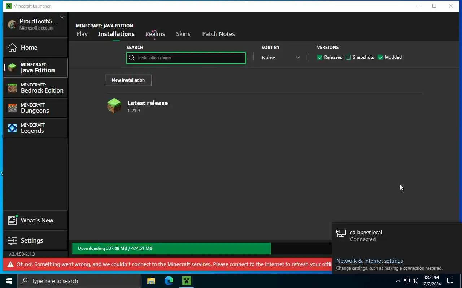Viewport: 462px width, 288px height.
Task: Uncheck the Modded checkbox
Action: pos(380,57)
